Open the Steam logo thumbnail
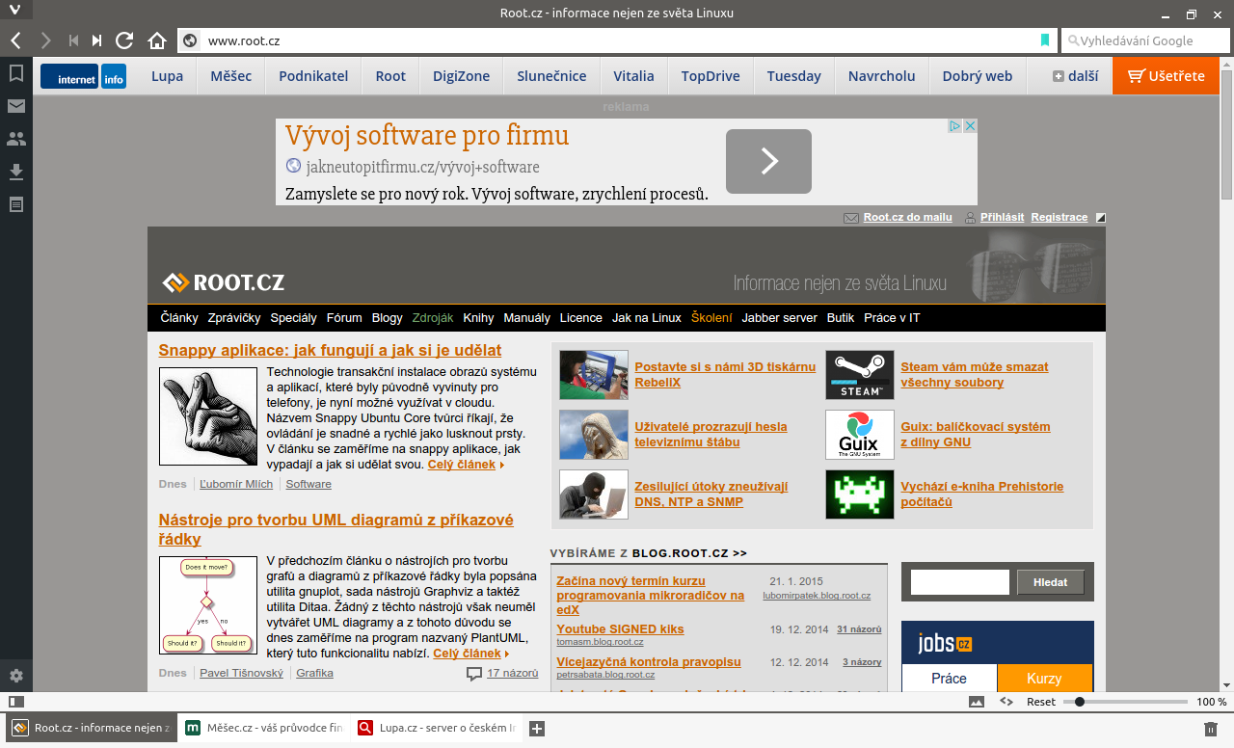Viewport: 1234px width, 748px height. coord(860,375)
